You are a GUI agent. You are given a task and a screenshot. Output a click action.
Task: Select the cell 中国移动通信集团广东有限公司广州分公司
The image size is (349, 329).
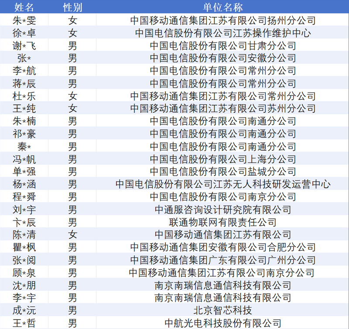(223, 260)
